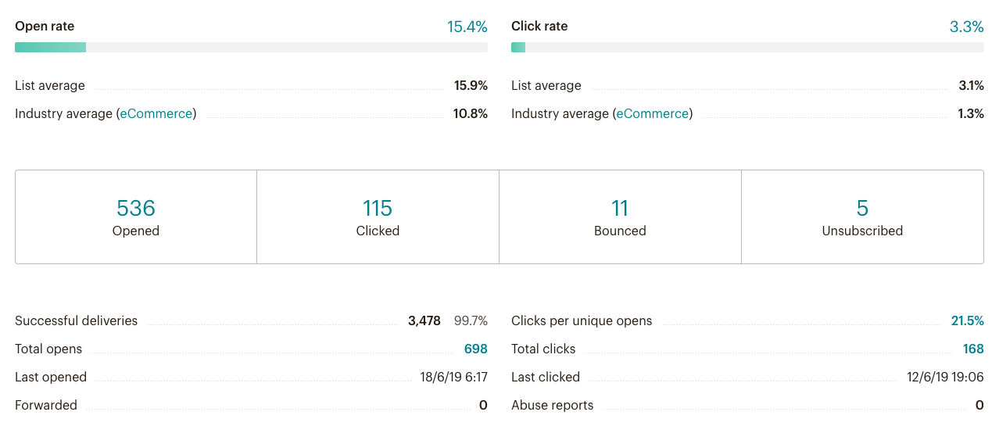Open the 168 total clicks link
Image resolution: width=999 pixels, height=426 pixels.
973,349
